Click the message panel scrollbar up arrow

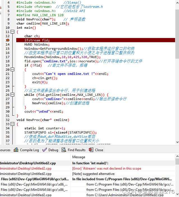pos(177,156)
